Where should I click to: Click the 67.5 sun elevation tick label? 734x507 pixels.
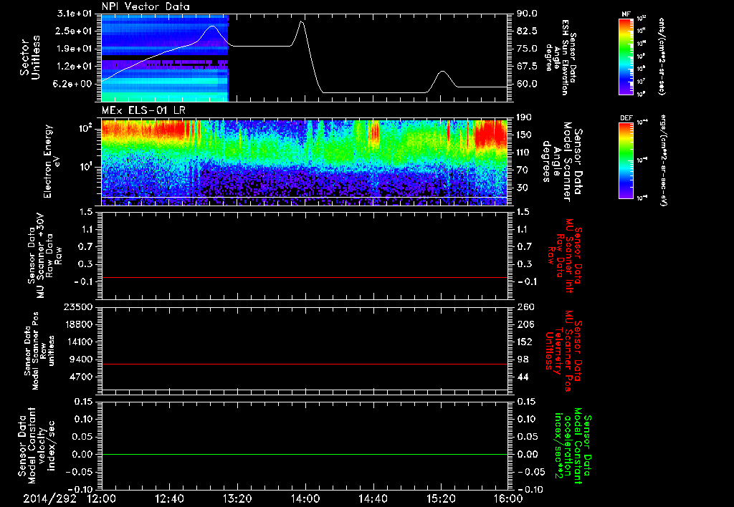[x=527, y=67]
